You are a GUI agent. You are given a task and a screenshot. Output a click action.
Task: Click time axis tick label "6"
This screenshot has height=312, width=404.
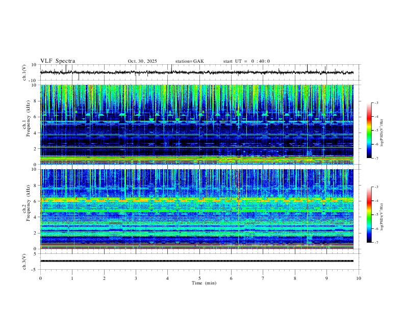(232, 278)
